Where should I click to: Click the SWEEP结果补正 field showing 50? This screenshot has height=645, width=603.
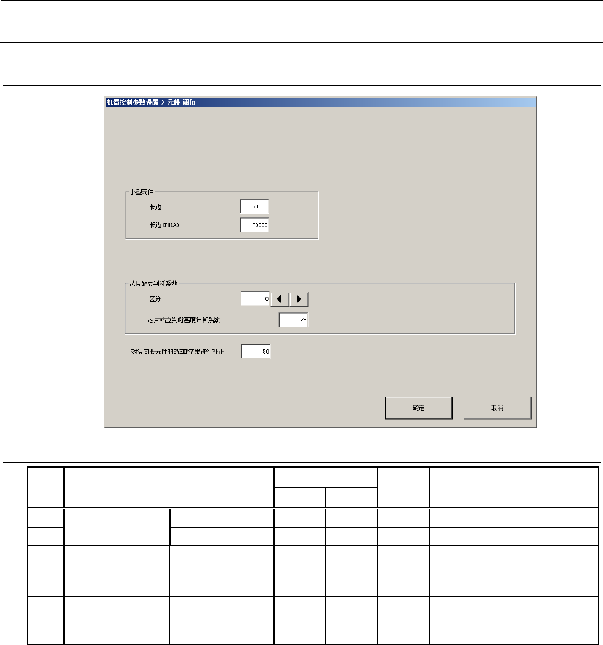256,352
